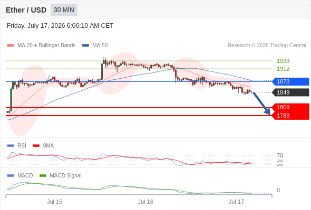Select the 1878 pivot price tag
Image resolution: width=311 pixels, height=210 pixels.
click(x=290, y=81)
